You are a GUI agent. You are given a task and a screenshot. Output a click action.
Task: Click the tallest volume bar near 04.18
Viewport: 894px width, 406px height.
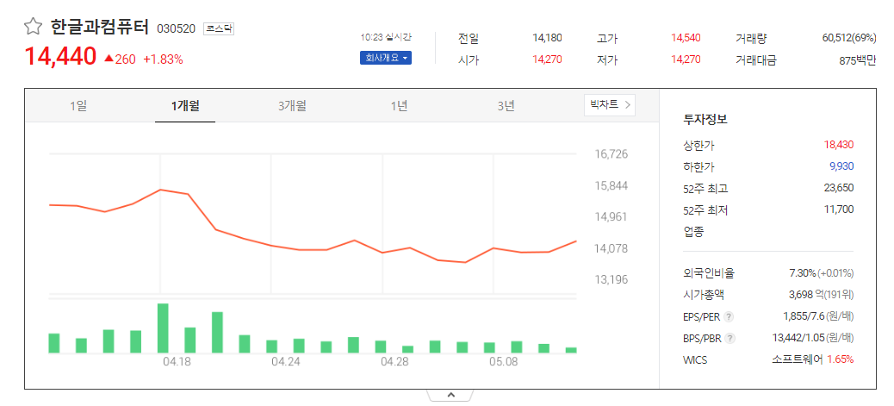tap(163, 328)
